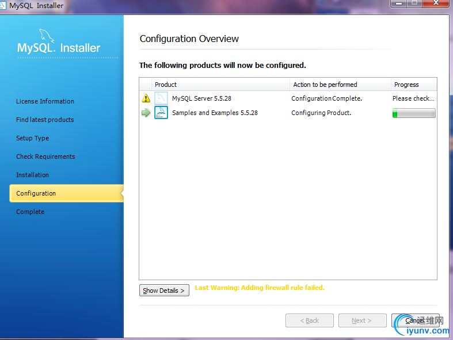Click the Next button

[x=362, y=320]
